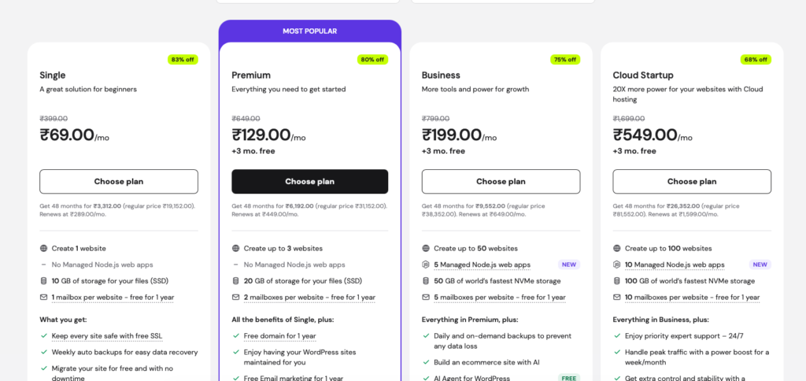Click globe icon beside 100 websites
The height and width of the screenshot is (381, 806).
click(x=617, y=248)
